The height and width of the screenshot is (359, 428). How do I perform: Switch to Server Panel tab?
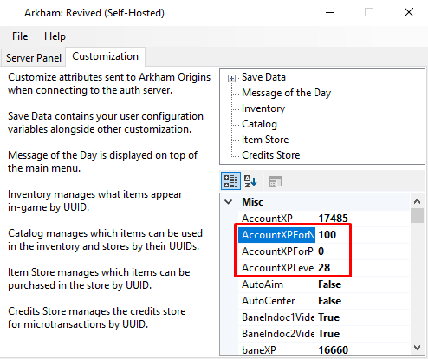(x=34, y=58)
